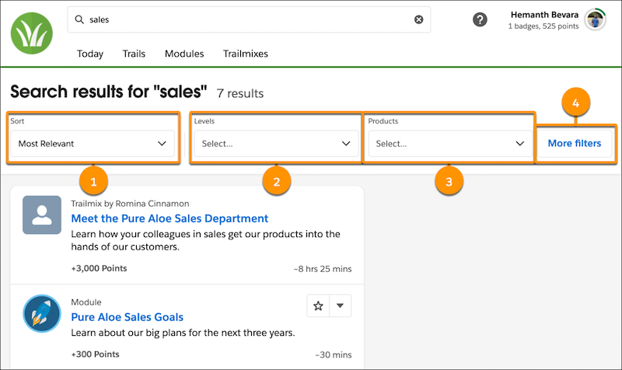The image size is (622, 370).
Task: Click the 7 results count text
Action: pos(240,93)
